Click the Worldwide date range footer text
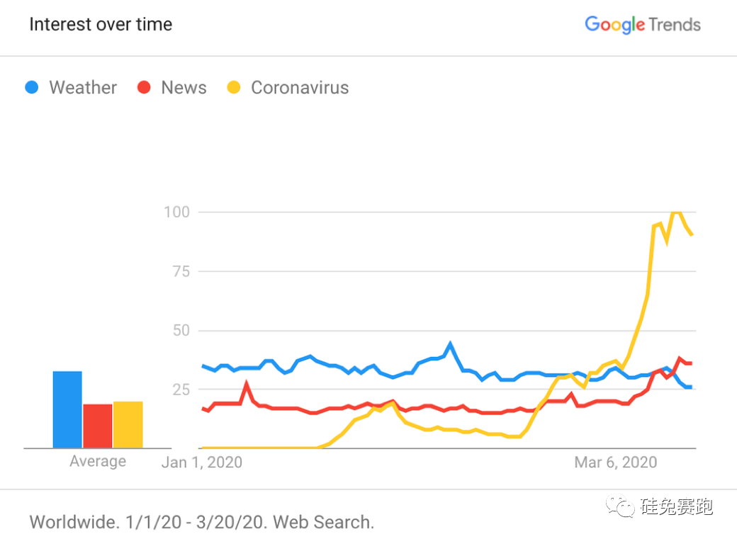This screenshot has width=737, height=539. [x=201, y=523]
